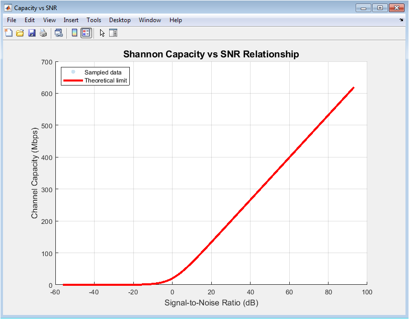Click the Save Figure floppy icon
This screenshot has height=319, width=409.
pyautogui.click(x=32, y=33)
